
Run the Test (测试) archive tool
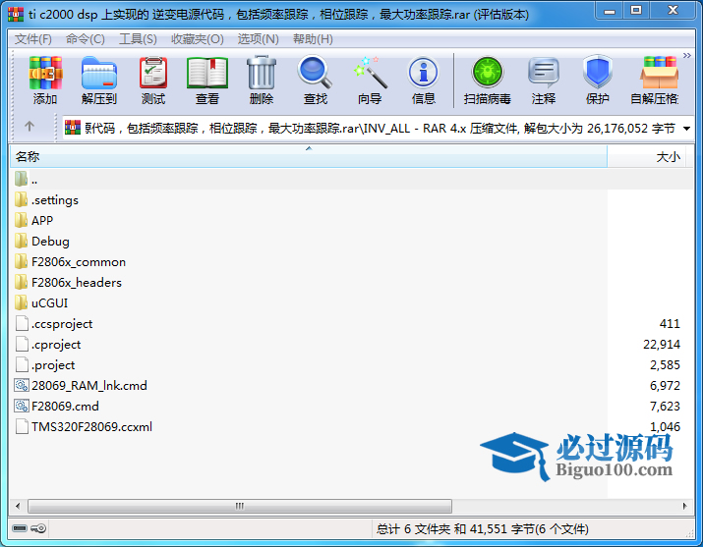[x=153, y=80]
